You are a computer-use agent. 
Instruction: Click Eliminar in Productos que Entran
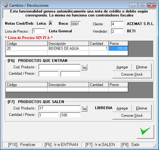pyautogui.click(x=142, y=67)
